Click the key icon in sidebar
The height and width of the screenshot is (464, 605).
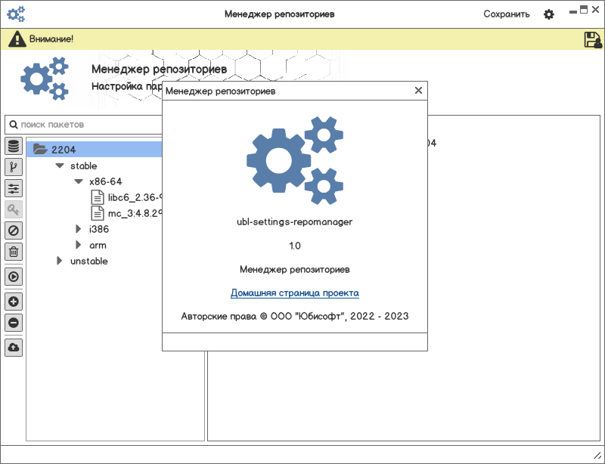coord(14,210)
